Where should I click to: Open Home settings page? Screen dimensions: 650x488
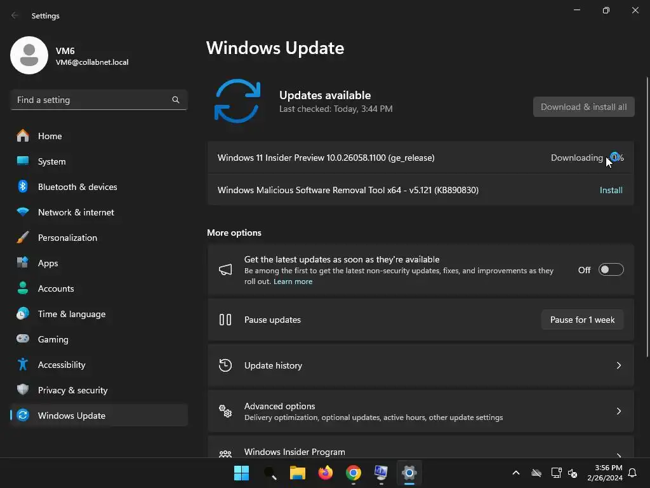[x=98, y=136]
